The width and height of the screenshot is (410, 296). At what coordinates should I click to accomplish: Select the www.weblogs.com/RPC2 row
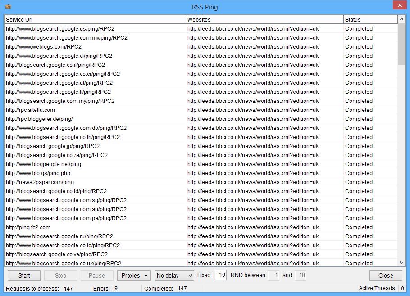click(x=44, y=47)
